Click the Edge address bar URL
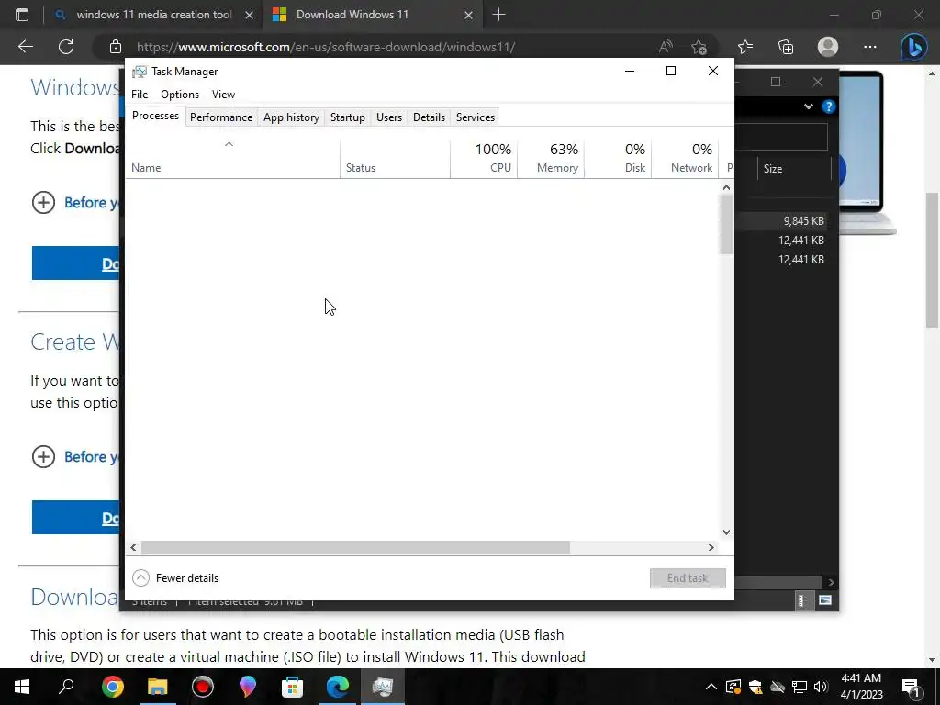This screenshot has height=705, width=940. tap(326, 47)
